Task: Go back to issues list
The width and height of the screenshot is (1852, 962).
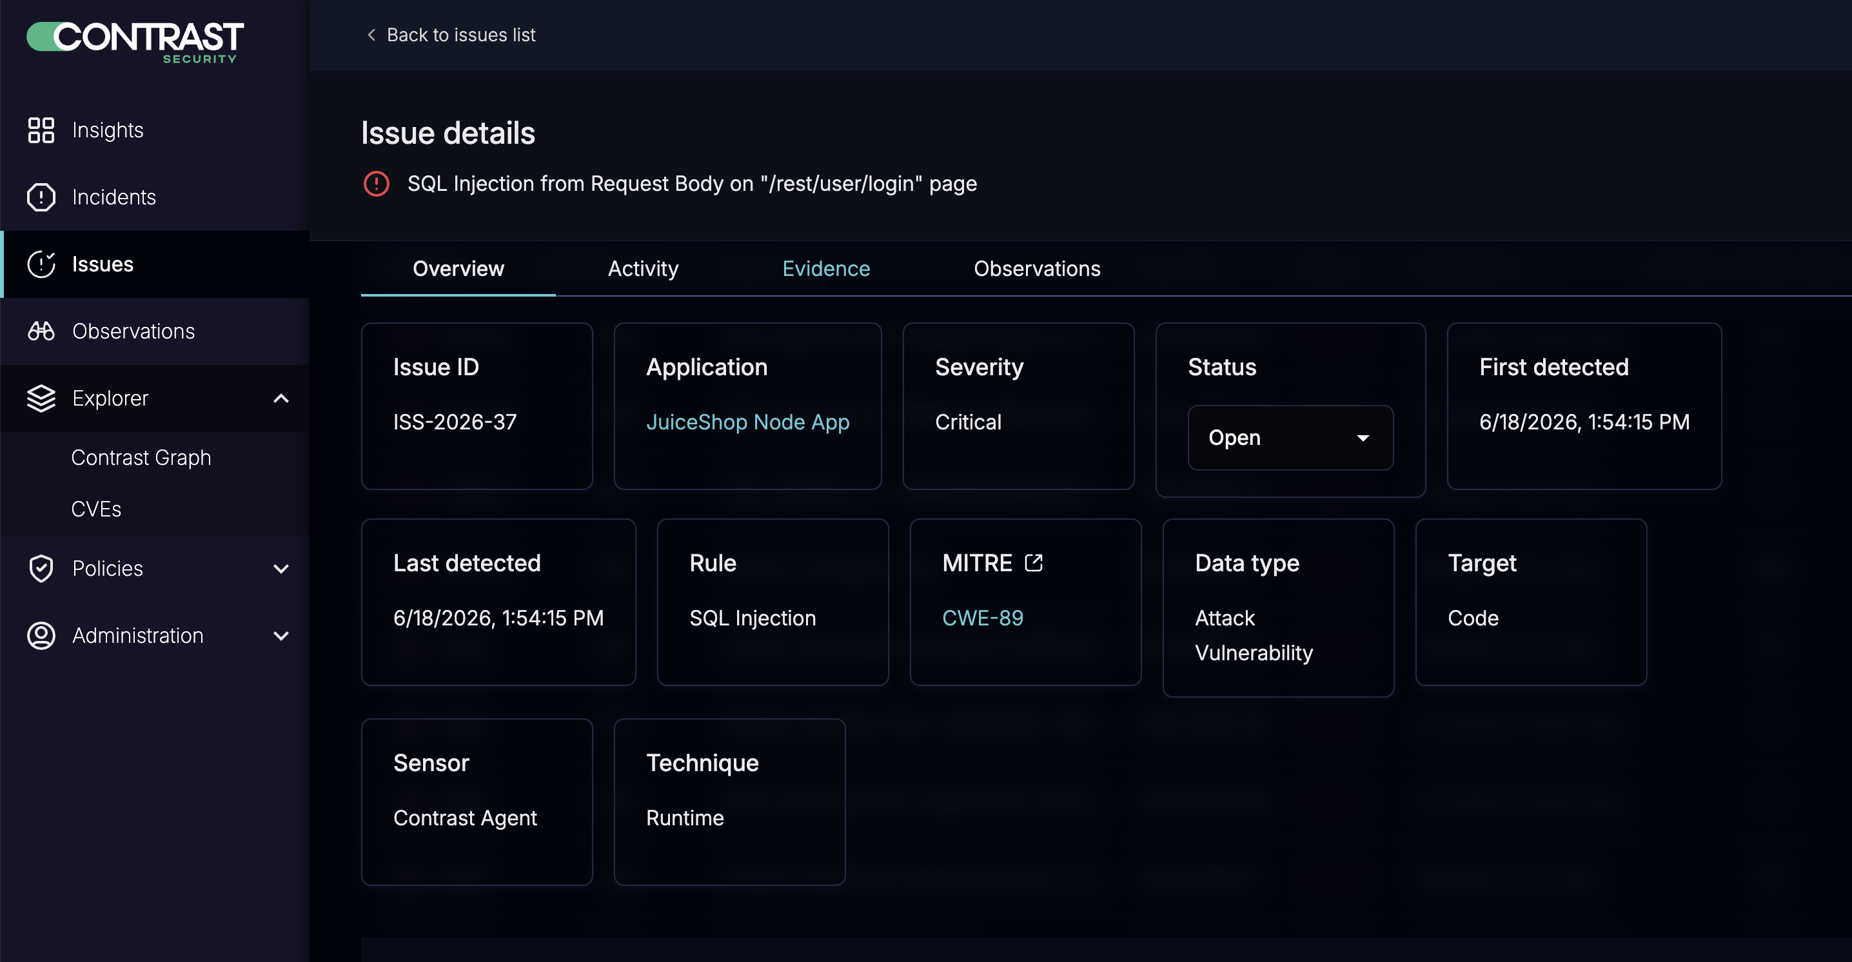Action: pos(451,35)
